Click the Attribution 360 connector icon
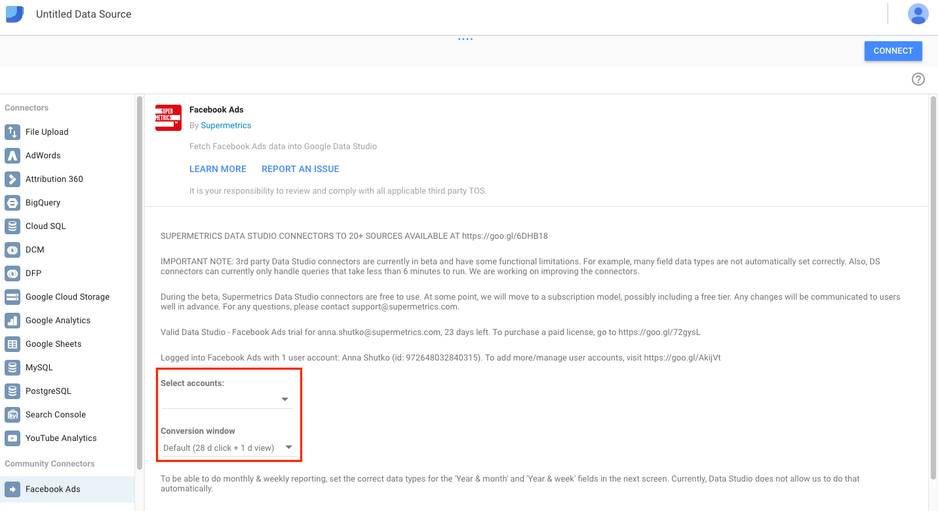 pos(12,179)
